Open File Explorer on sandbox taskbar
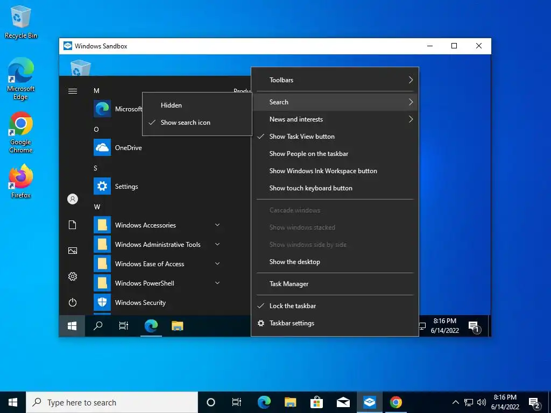This screenshot has height=413, width=551. 178,326
